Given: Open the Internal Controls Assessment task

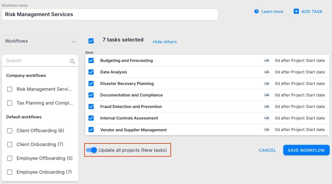Looking at the screenshot, I should tap(129, 118).
